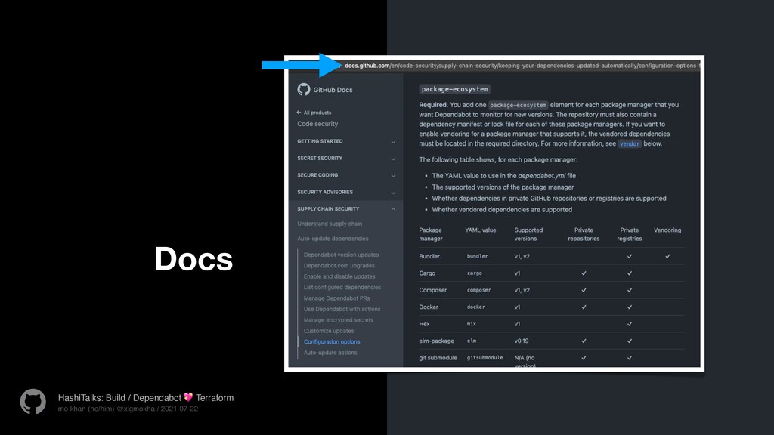Click the Private registries column header

click(630, 234)
